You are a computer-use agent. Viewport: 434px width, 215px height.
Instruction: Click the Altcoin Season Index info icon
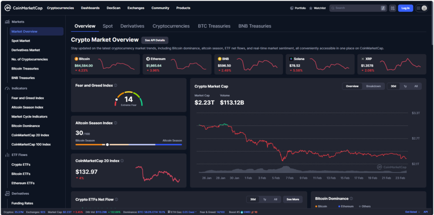[116, 123]
